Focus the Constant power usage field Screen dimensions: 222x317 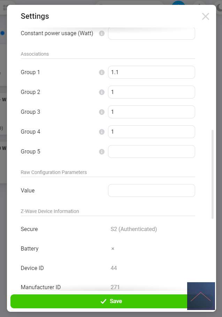(151, 34)
